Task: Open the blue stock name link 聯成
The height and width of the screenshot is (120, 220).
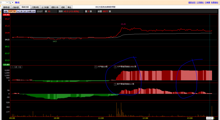Action: point(17,2)
